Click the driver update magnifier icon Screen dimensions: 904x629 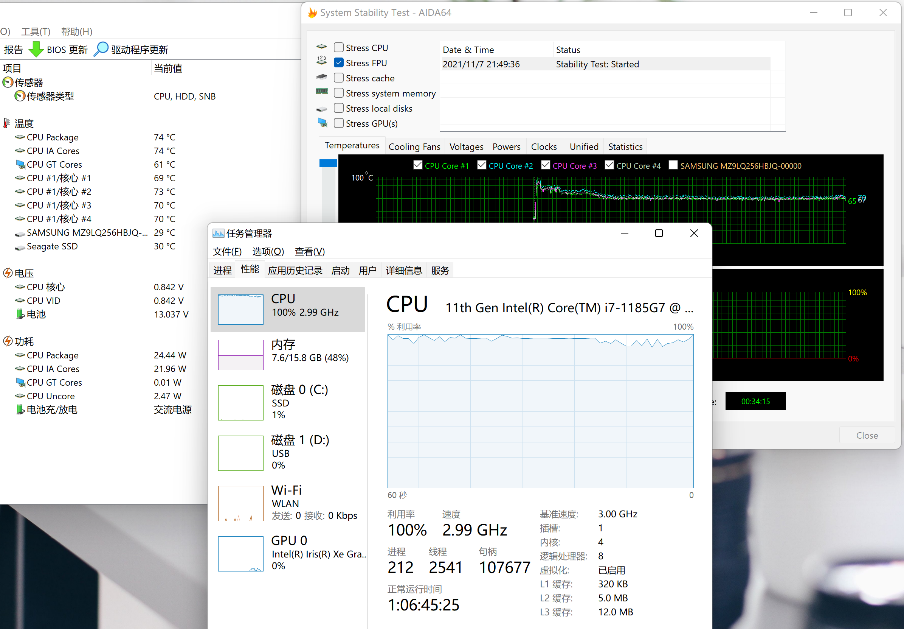101,49
